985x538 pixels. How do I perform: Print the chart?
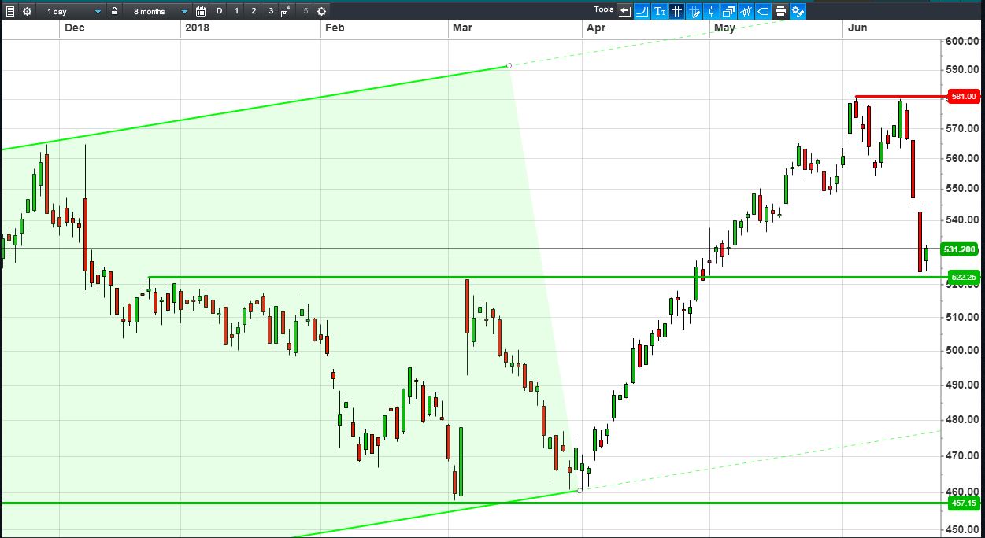[780, 11]
